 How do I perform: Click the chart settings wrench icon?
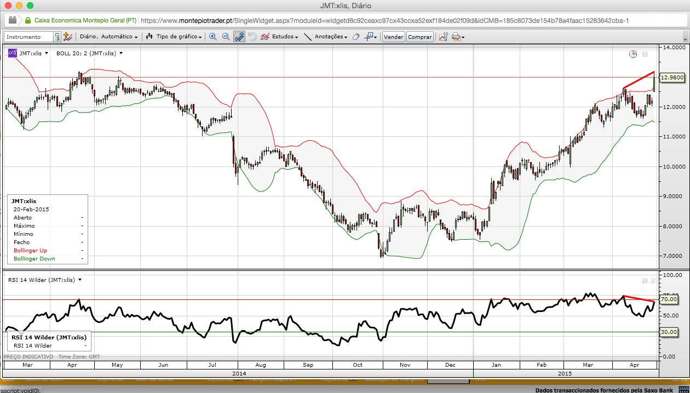443,37
